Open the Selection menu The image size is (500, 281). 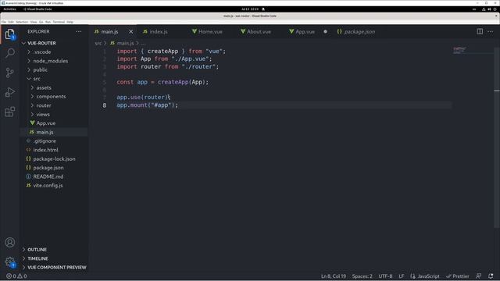click(x=22, y=22)
